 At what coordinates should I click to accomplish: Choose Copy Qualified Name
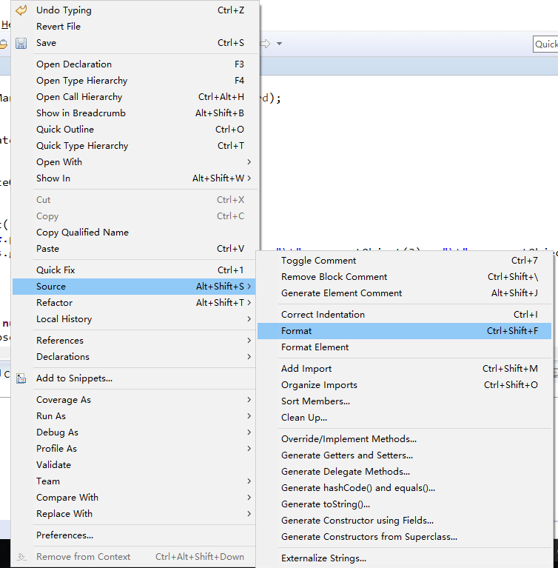tap(135, 233)
